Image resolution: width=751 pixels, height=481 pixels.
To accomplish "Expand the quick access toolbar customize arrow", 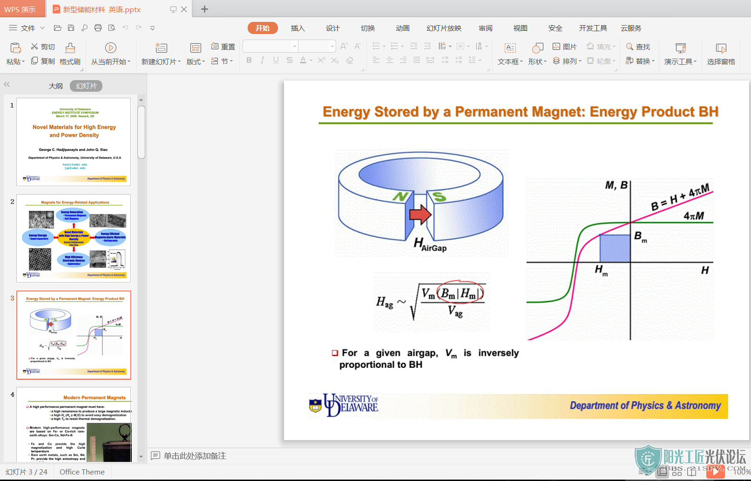I will coord(152,28).
